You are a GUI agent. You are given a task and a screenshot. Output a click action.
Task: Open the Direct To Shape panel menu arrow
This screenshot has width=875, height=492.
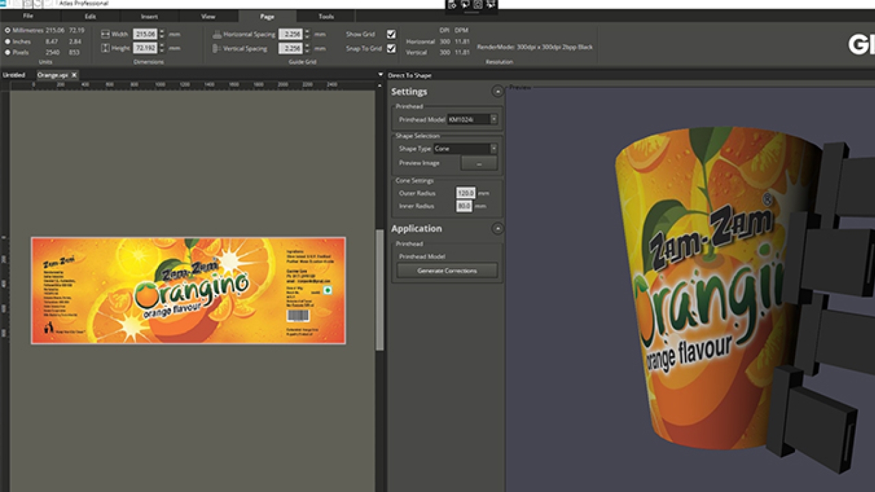[381, 75]
